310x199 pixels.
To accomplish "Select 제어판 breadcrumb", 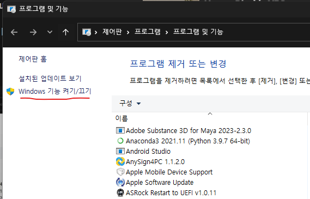I will (112, 32).
